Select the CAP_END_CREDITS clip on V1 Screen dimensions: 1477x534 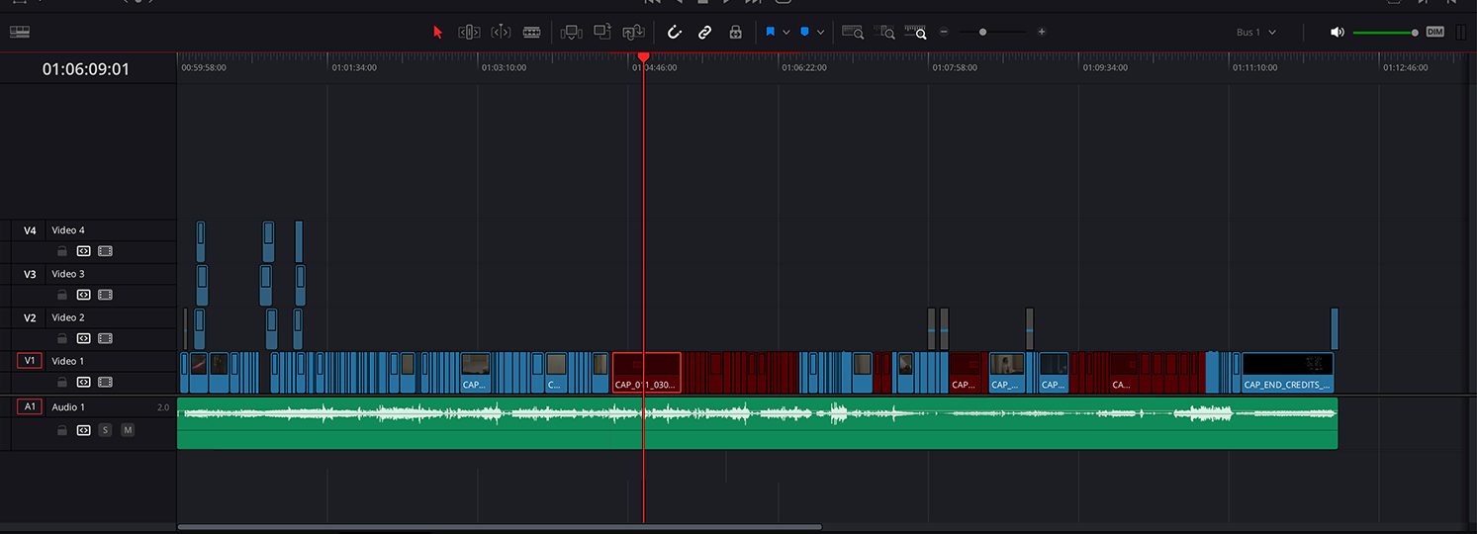[x=1288, y=373]
